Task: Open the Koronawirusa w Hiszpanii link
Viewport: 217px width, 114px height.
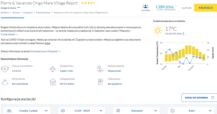Action: coord(46,51)
